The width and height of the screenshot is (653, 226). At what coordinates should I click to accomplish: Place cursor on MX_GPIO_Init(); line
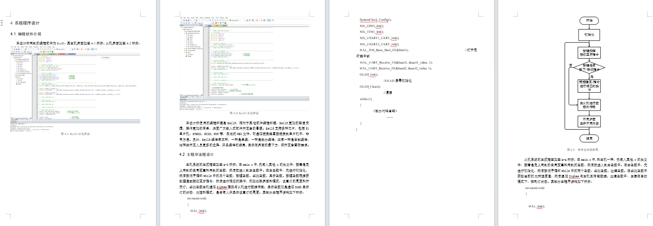(x=372, y=26)
